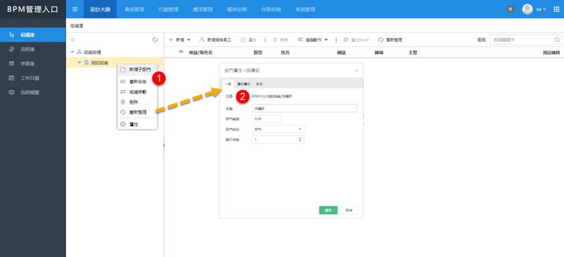Switch to 設計大師 top navigation tab

(x=101, y=9)
